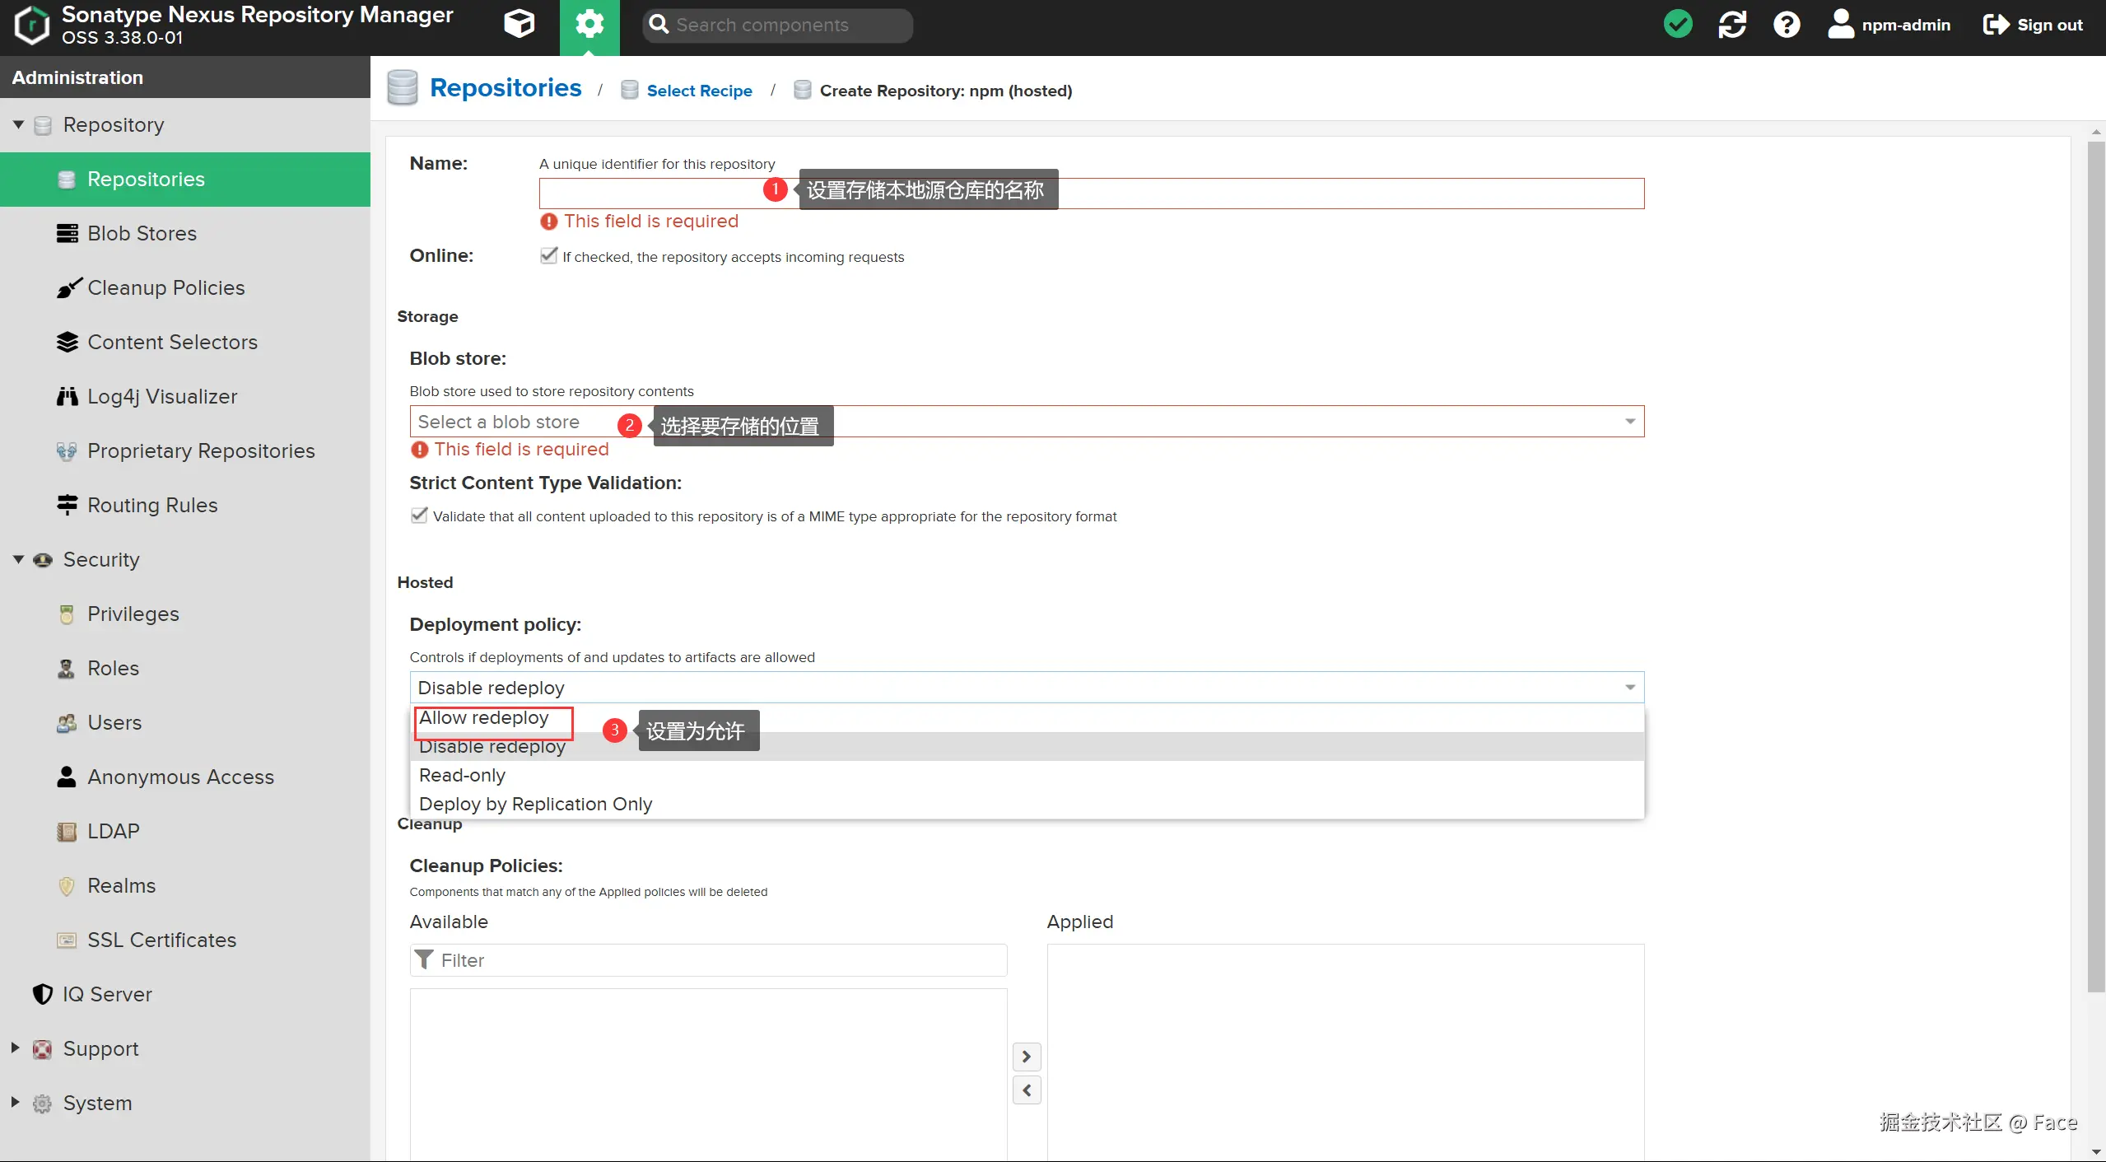Toggle the Online checkbox
This screenshot has height=1162, width=2106.
pyautogui.click(x=549, y=256)
